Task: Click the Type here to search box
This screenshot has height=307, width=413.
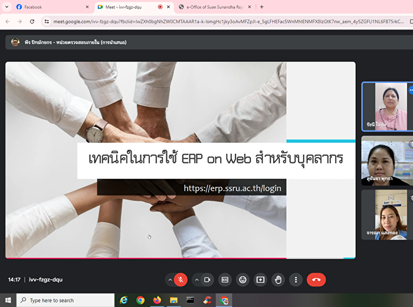Action: [x=65, y=300]
